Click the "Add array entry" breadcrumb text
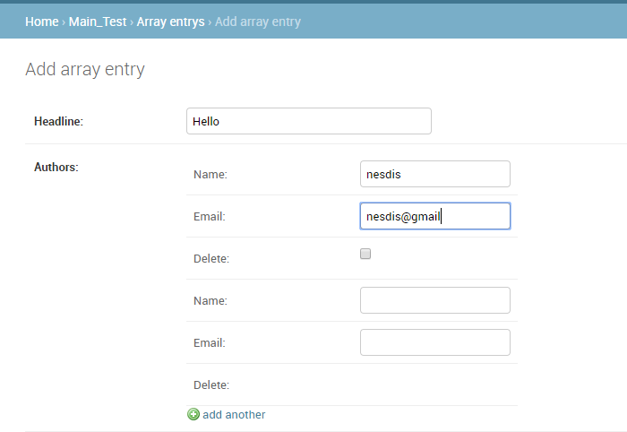627x432 pixels. pos(258,22)
